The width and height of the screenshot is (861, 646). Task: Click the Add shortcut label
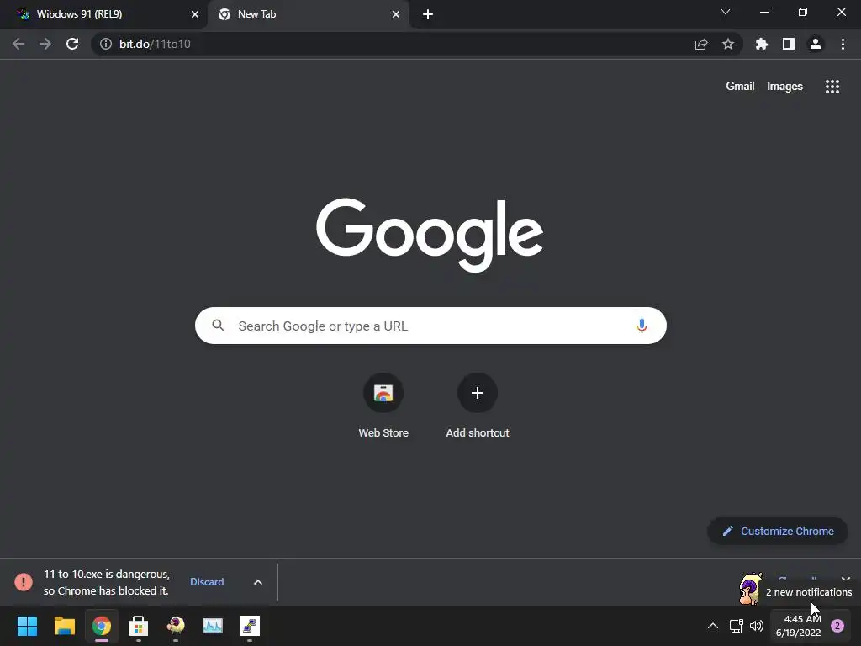click(x=478, y=433)
